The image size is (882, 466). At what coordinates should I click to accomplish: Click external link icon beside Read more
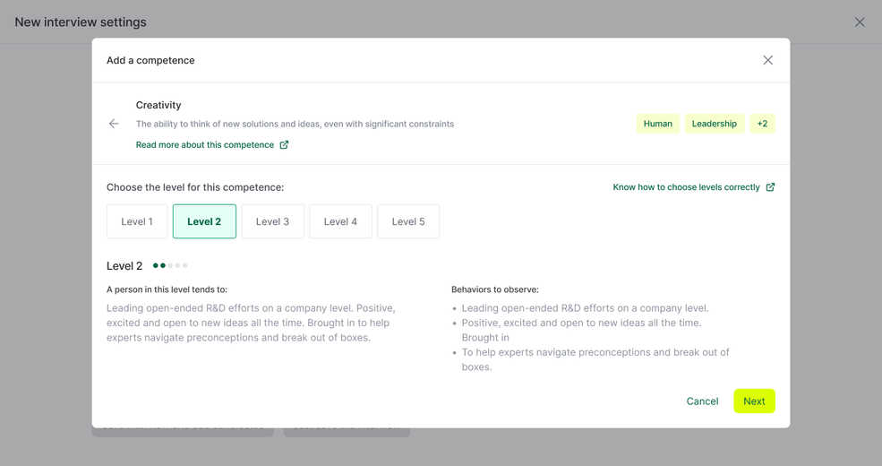(x=284, y=144)
